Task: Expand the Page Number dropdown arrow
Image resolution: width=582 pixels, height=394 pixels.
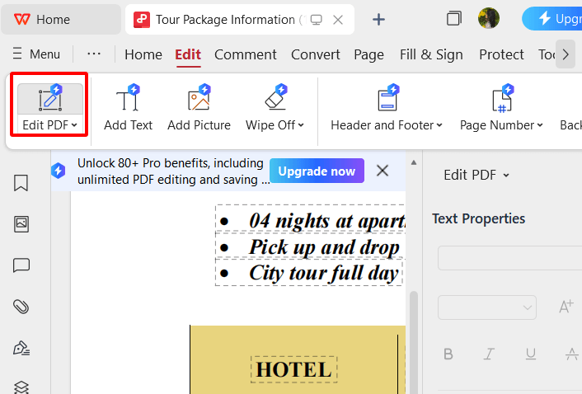Action: pyautogui.click(x=540, y=125)
